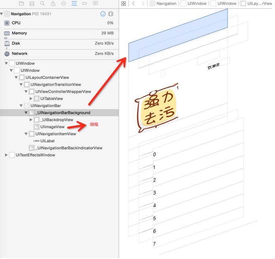This screenshot has height=259, width=275.
Task: Open the Find navigator magnifier icon
Action: (x=43, y=3)
